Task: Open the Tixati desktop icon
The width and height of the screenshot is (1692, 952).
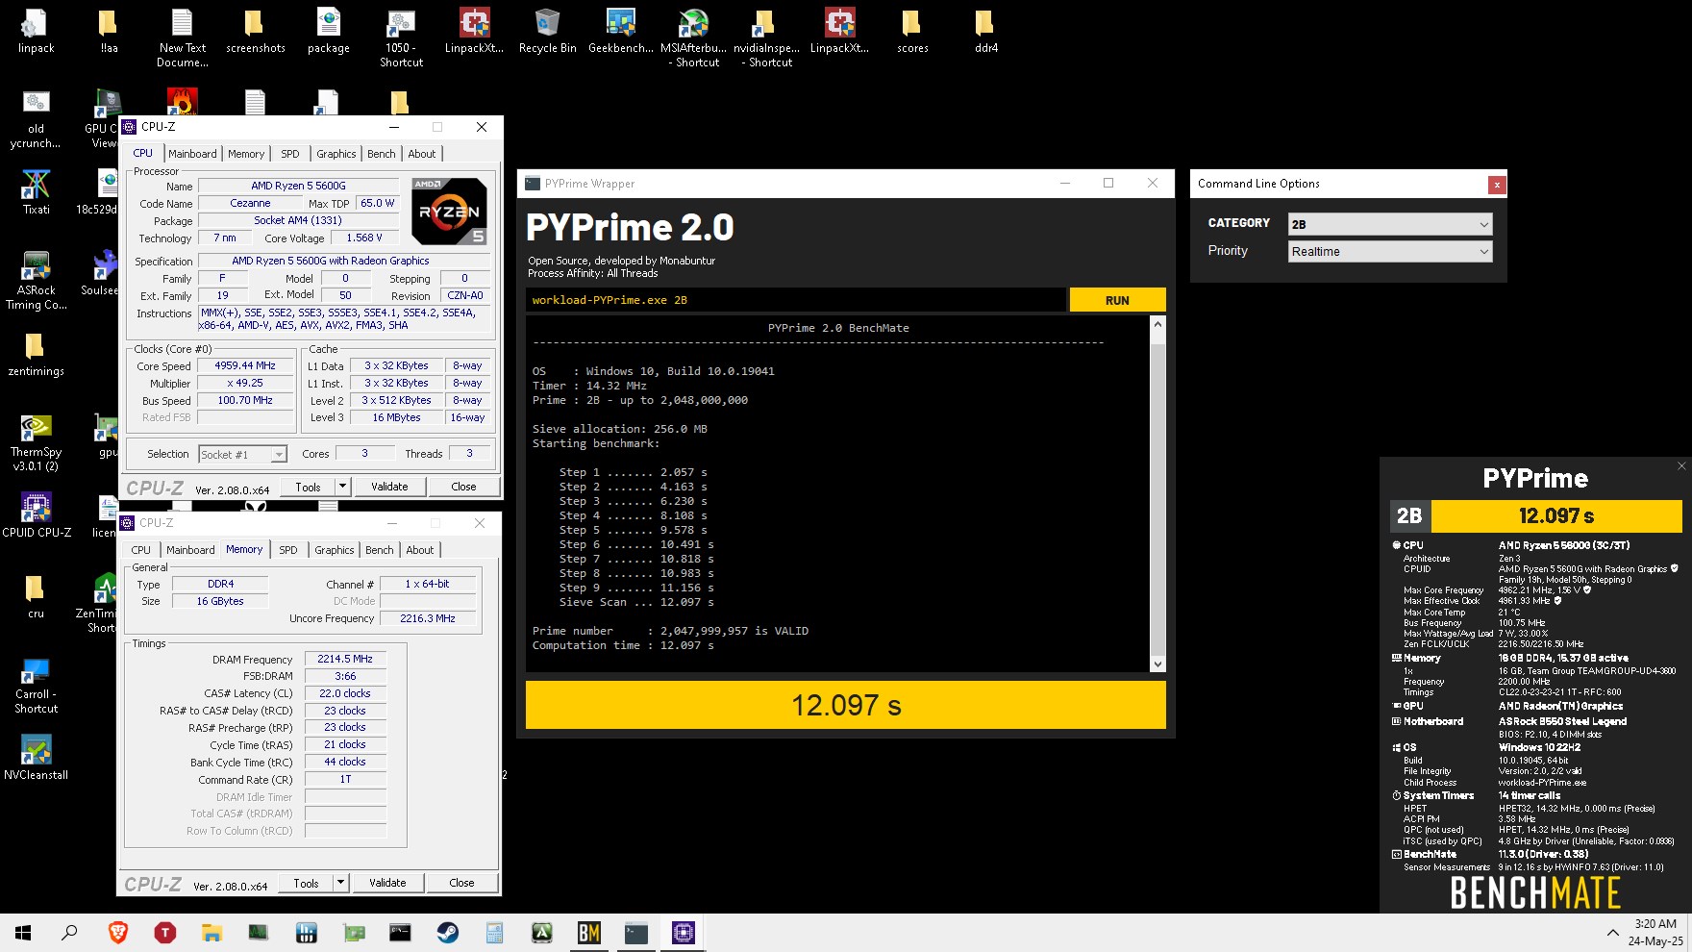Action: 37,192
